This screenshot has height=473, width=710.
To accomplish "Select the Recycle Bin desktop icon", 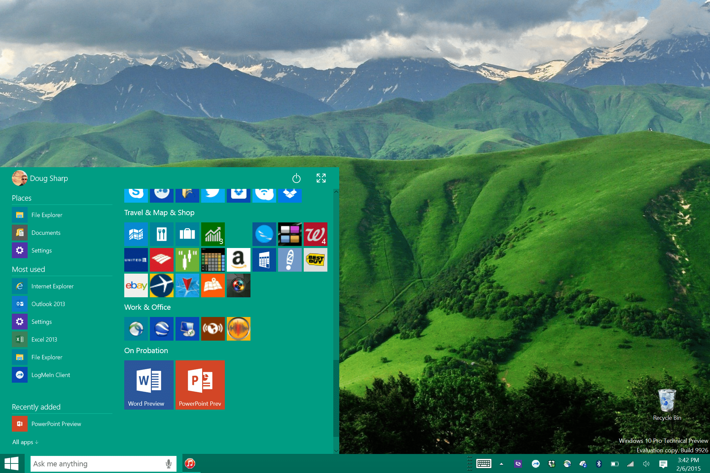I will pyautogui.click(x=667, y=405).
